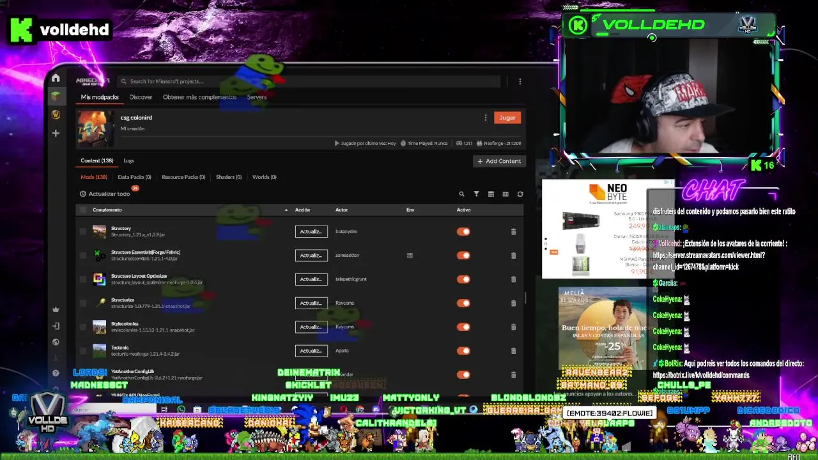This screenshot has width=818, height=460.
Task: Disable the Structory mod toggle
Action: pyautogui.click(x=463, y=232)
